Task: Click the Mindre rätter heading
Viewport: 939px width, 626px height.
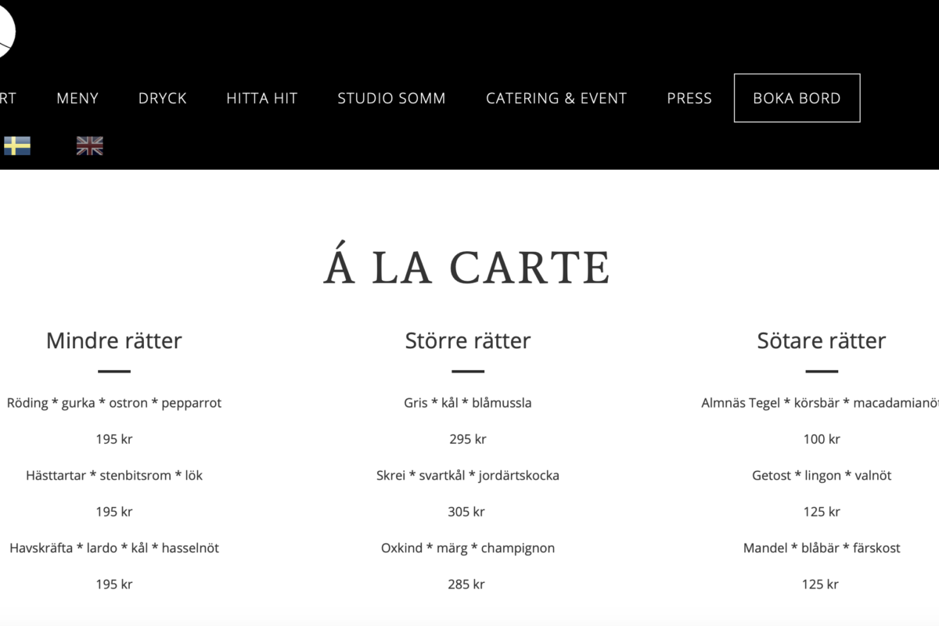Action: tap(114, 340)
